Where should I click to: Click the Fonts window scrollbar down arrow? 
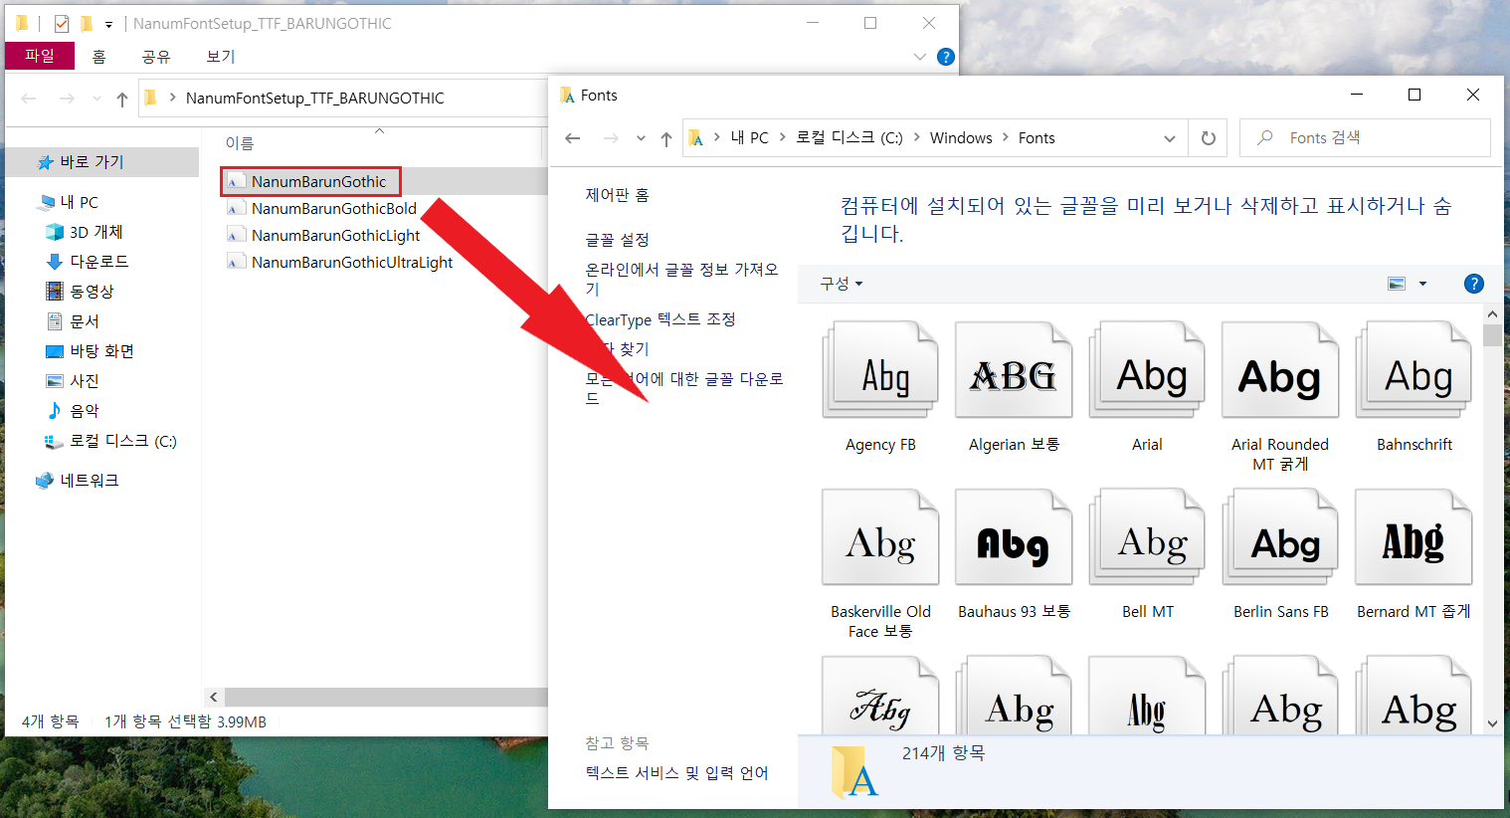coord(1492,723)
